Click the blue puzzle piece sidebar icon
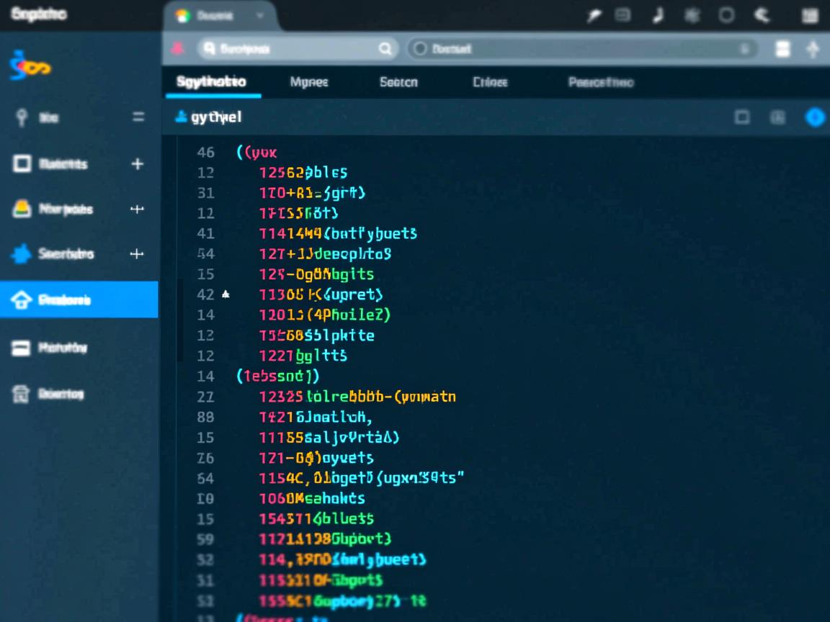Image resolution: width=830 pixels, height=622 pixels. click(22, 253)
